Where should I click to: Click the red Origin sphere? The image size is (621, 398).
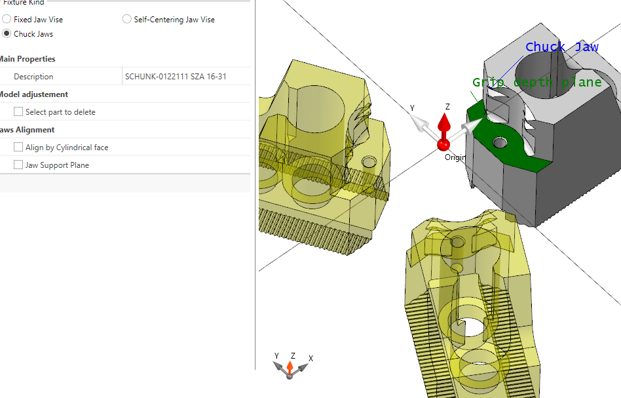[443, 144]
